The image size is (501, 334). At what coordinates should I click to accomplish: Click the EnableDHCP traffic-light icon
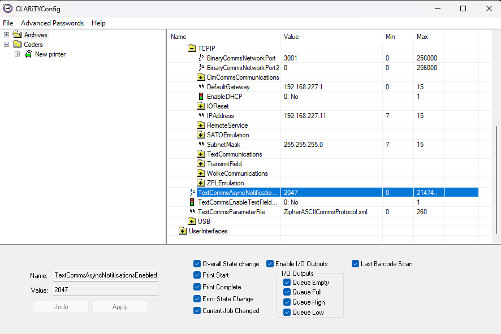click(x=201, y=97)
